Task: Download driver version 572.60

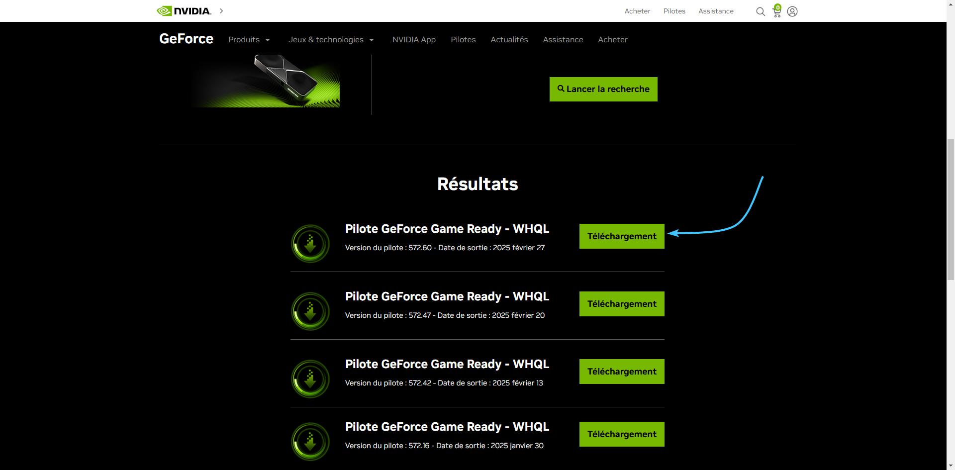Action: click(622, 236)
